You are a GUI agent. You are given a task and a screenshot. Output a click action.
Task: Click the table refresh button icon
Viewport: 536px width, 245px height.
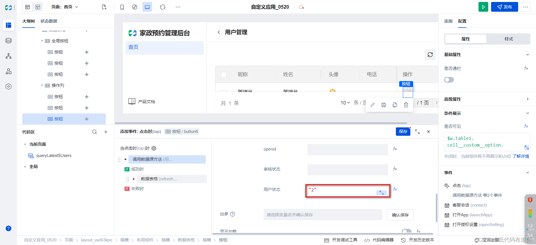[x=430, y=55]
